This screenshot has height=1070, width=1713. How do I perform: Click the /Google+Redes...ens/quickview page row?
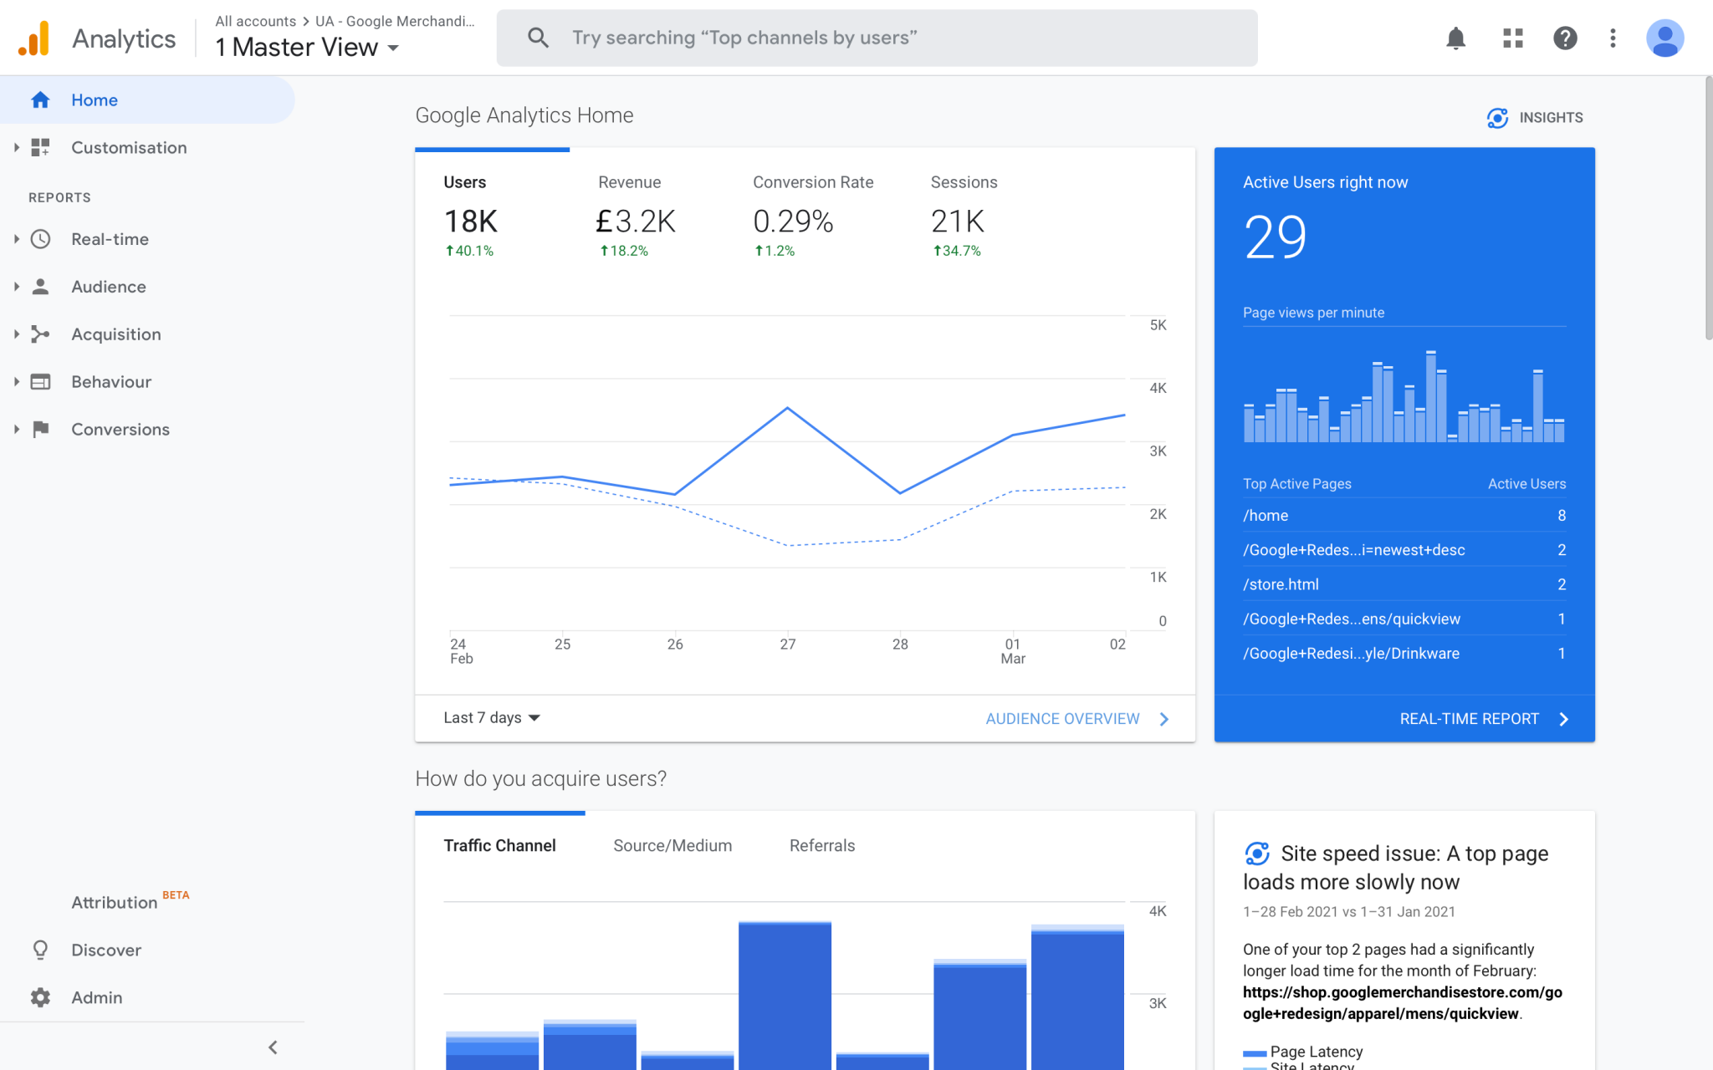click(1404, 619)
